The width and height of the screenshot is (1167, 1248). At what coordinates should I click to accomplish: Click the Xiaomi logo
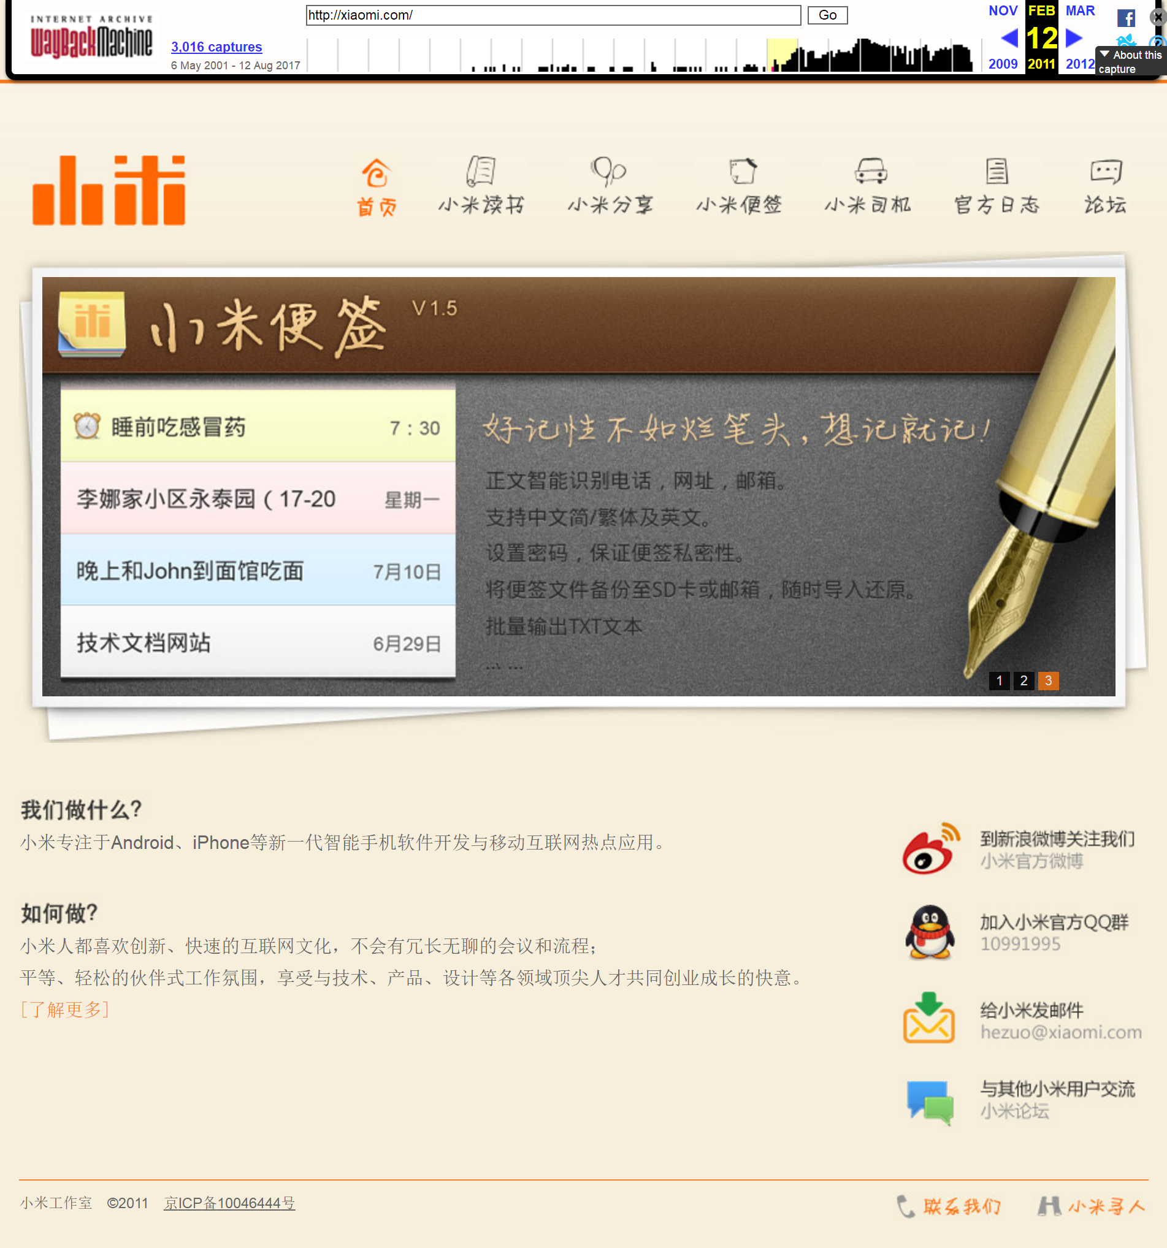[108, 191]
